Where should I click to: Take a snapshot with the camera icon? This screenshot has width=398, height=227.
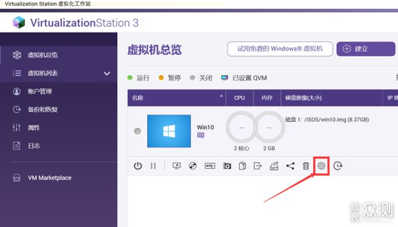tap(227, 166)
